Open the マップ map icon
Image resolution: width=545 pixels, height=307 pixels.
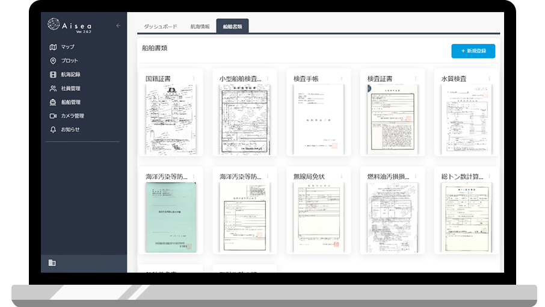pos(53,47)
